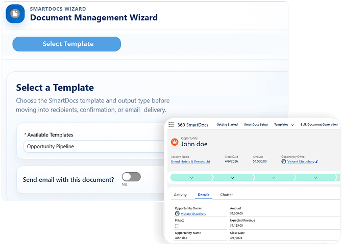Click the John doe opportunity title
The image size is (342, 244).
pos(194,144)
